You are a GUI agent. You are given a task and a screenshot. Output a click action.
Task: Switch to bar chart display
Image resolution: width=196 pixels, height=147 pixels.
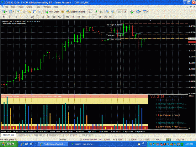90,12
